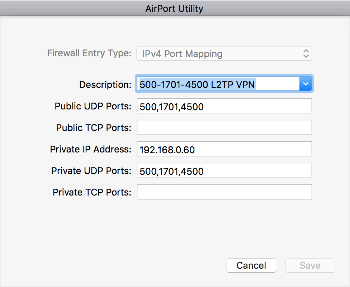Click the Public UDP Ports field
Screen dimensions: 350x287
point(224,106)
